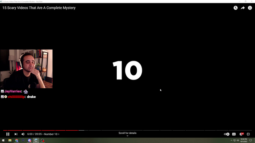This screenshot has height=143, width=255.
Task: Open the media player taskbar icon
Action: pyautogui.click(x=23, y=140)
